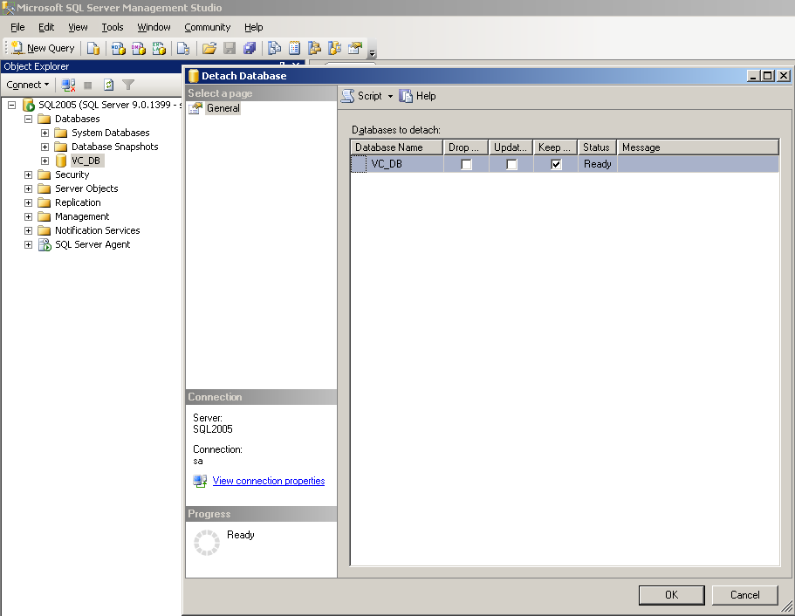
Task: Select the VC_DB database in tree
Action: pyautogui.click(x=86, y=161)
